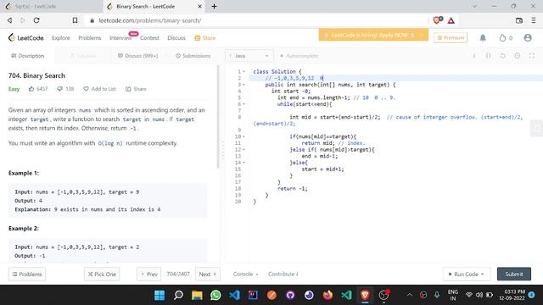Screen dimensions: 543x305
Task: Open Explore in top navigation
Action: click(x=61, y=37)
